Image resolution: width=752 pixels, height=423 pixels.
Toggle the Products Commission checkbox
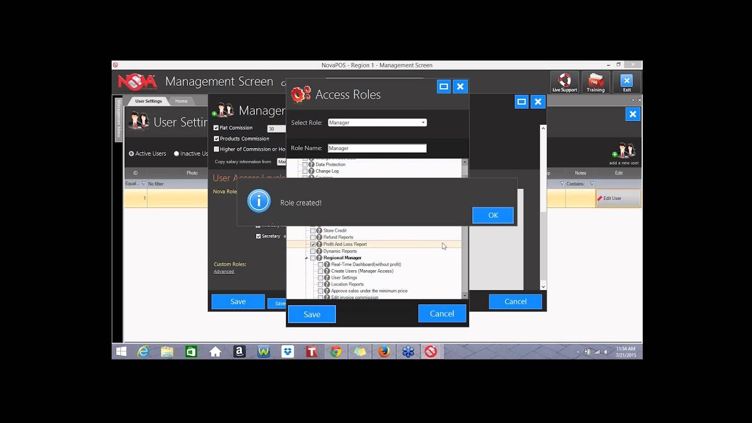[x=216, y=139]
